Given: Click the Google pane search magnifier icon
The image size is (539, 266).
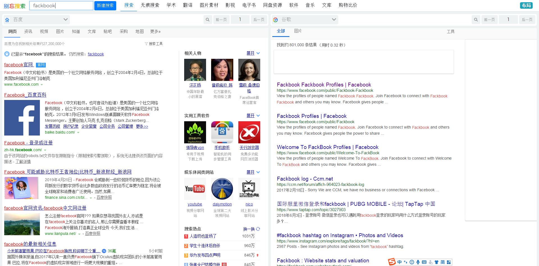Looking at the screenshot, I should (x=476, y=20).
